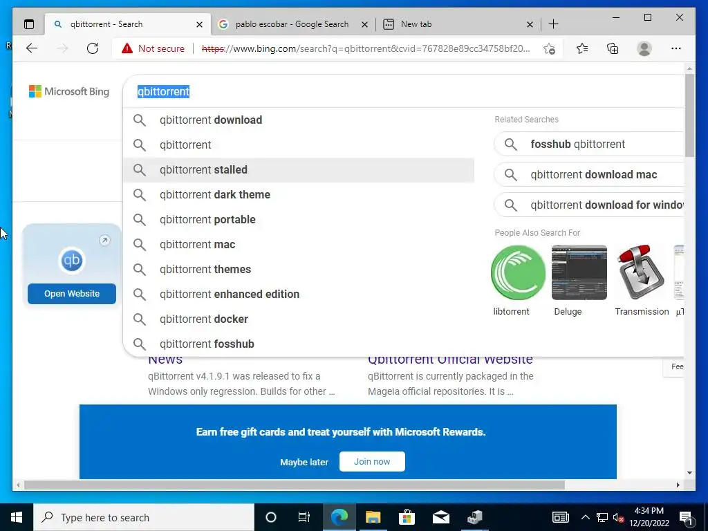Viewport: 708px width, 531px height.
Task: Close the qbittorrent - Search tab
Action: point(199,24)
